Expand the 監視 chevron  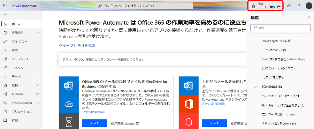38,85
